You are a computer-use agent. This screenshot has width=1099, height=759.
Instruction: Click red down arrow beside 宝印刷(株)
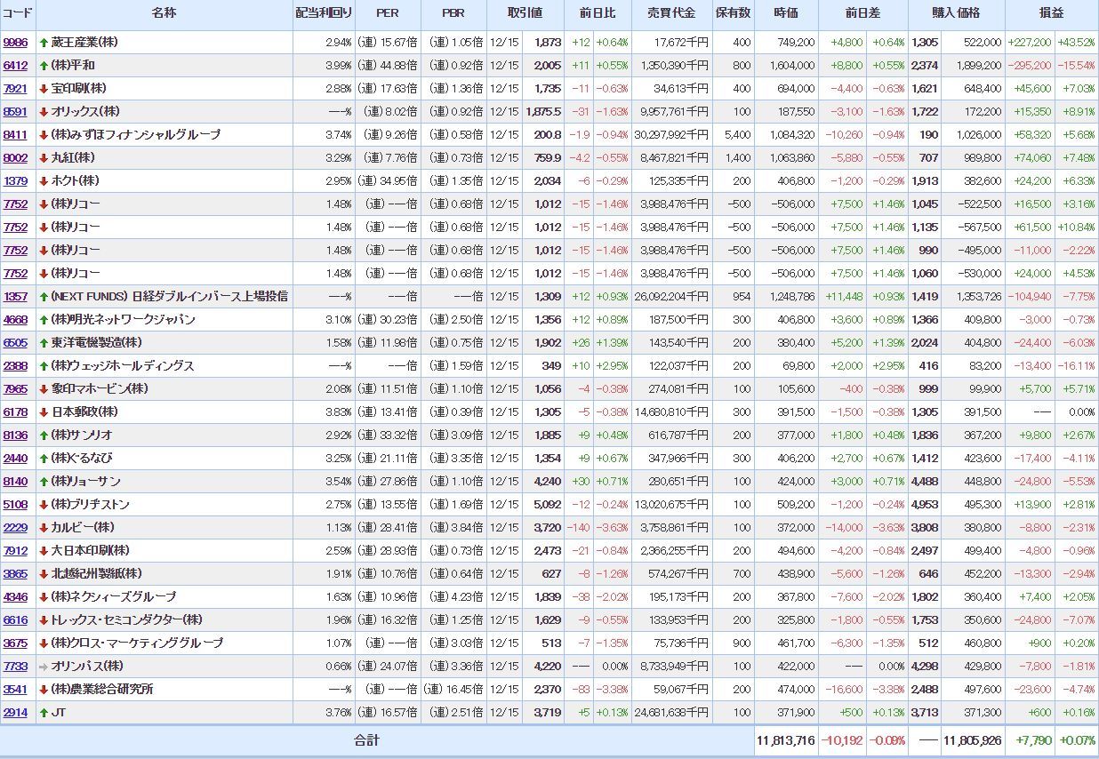(x=44, y=89)
